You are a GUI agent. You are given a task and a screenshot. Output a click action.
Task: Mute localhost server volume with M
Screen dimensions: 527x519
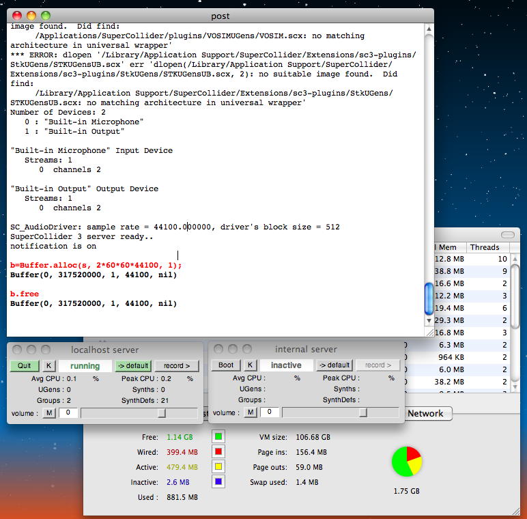coord(49,412)
